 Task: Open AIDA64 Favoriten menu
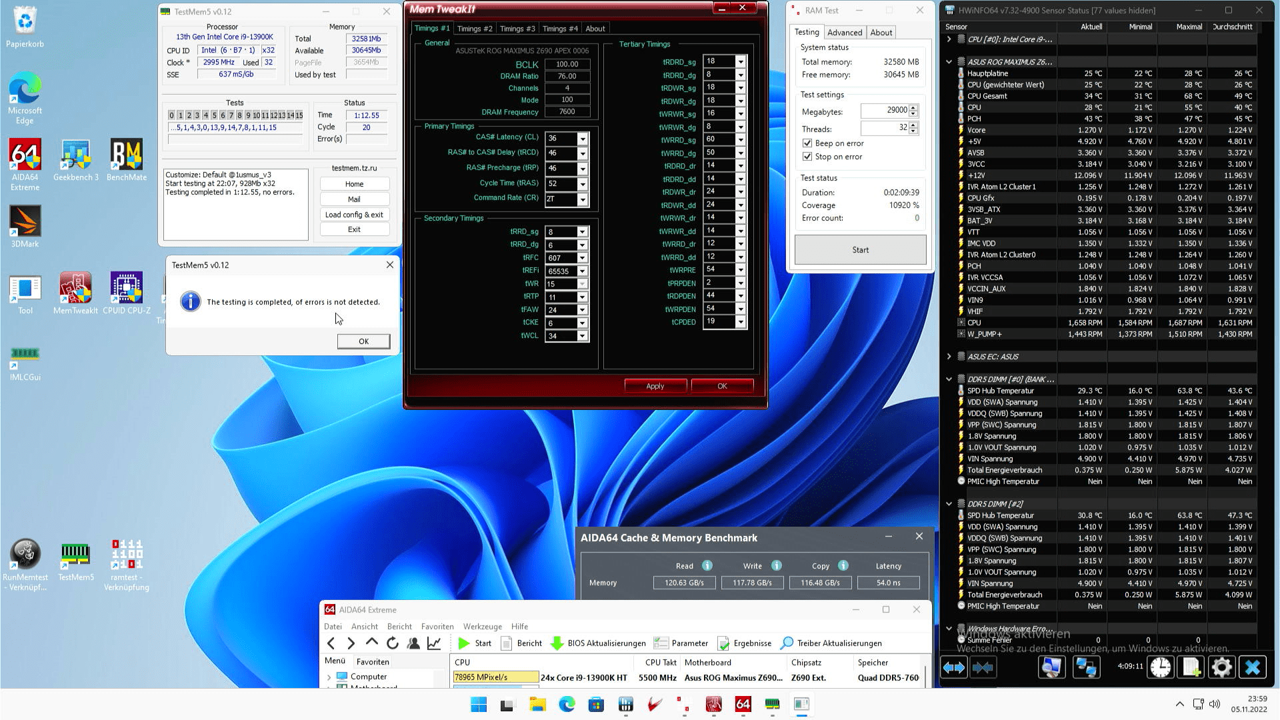point(437,627)
